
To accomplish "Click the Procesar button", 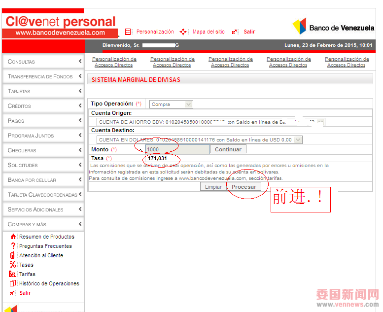I will coord(244,187).
